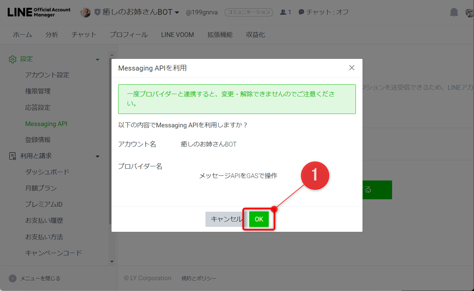Open ダッシュボード in the sidebar

pyautogui.click(x=47, y=172)
